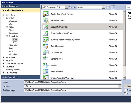Viewport: 131px width, 103px height.
Task: Click the List Definition template icon
Action: tap(46, 52)
